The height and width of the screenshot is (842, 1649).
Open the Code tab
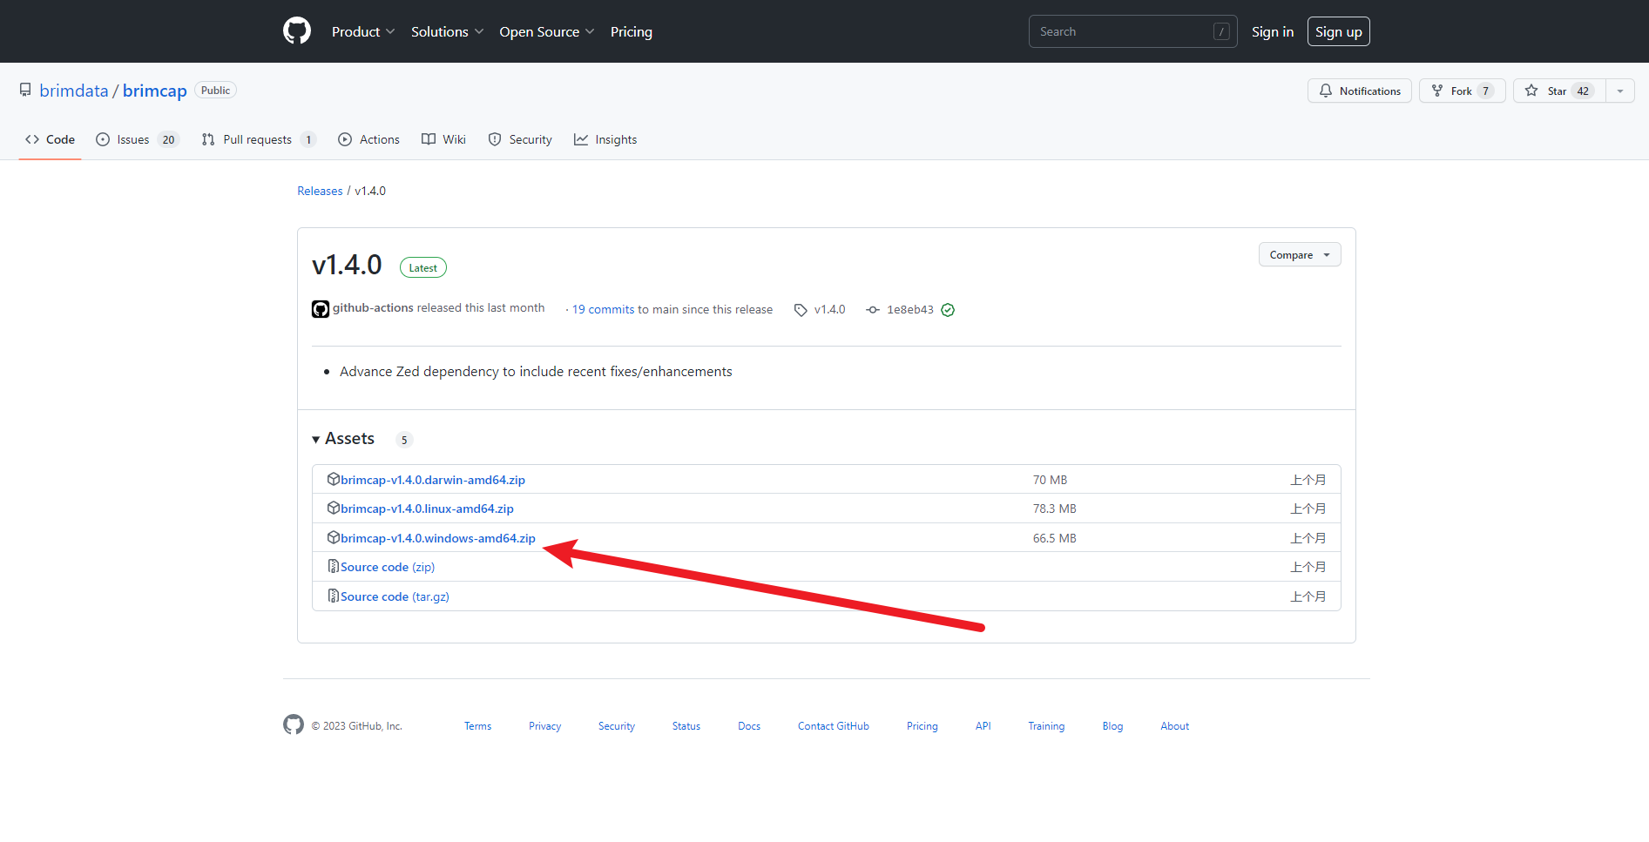[51, 139]
